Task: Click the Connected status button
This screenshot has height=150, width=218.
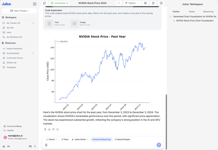Action: [x=59, y=3]
